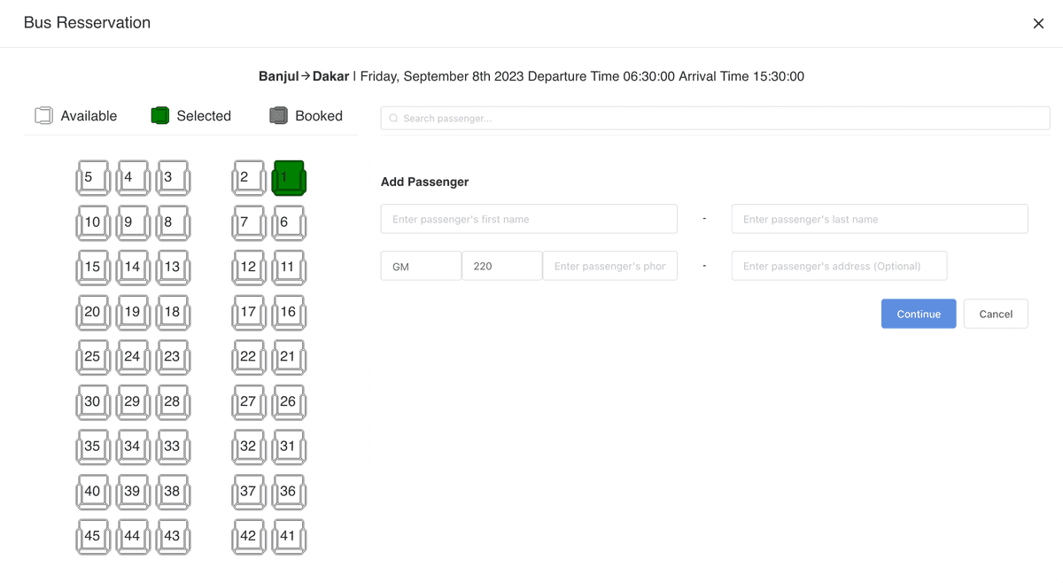Toggle seat 41 selection

pyautogui.click(x=288, y=537)
